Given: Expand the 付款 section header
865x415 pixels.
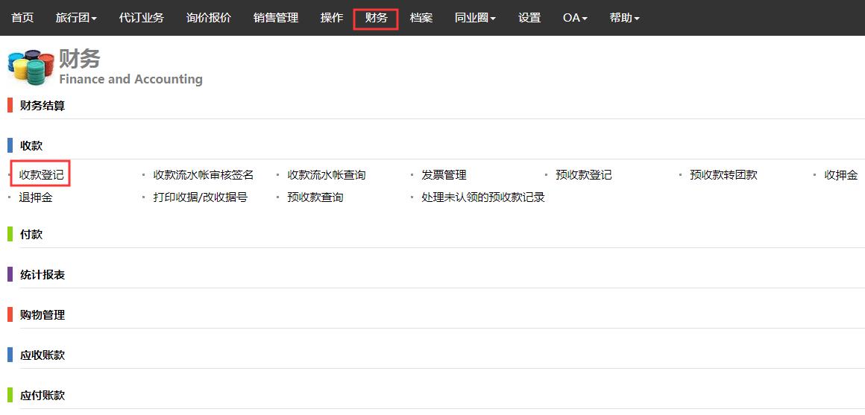Looking at the screenshot, I should pyautogui.click(x=31, y=234).
